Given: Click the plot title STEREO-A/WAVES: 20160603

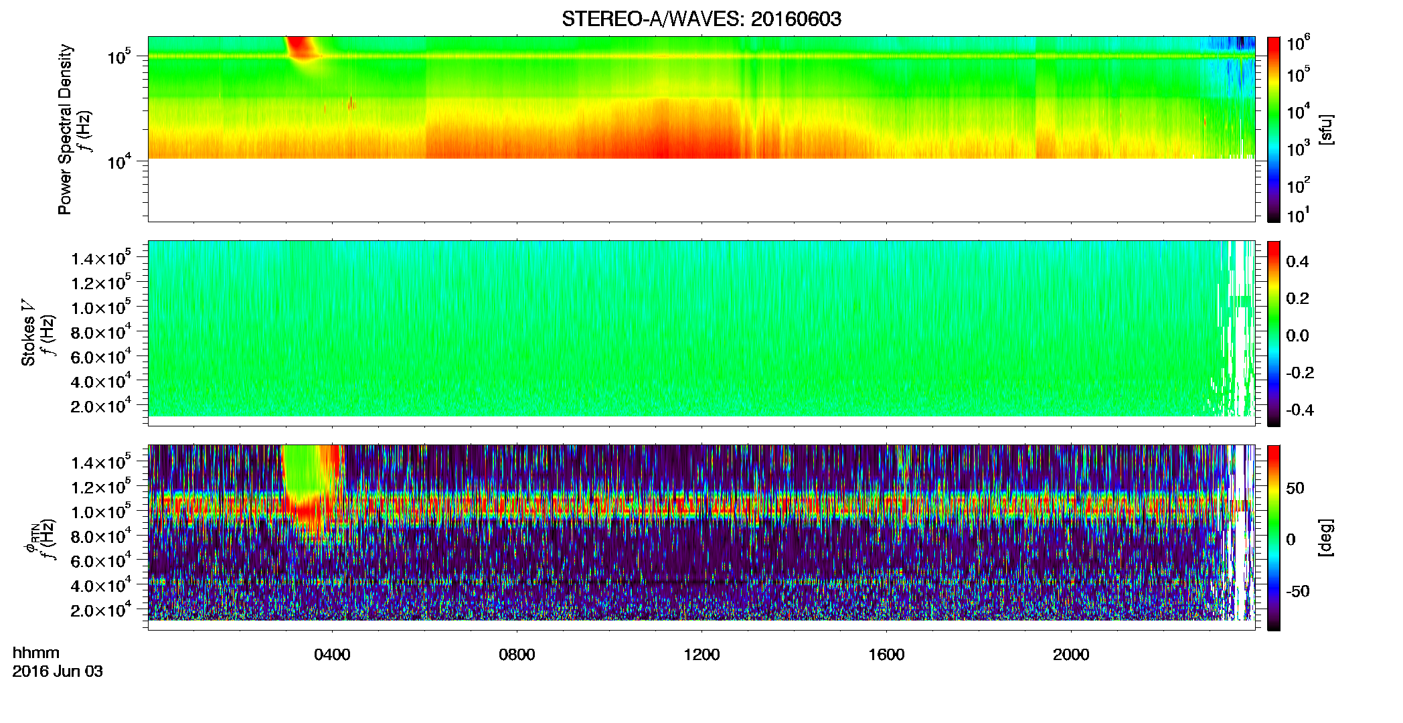Looking at the screenshot, I should (701, 19).
